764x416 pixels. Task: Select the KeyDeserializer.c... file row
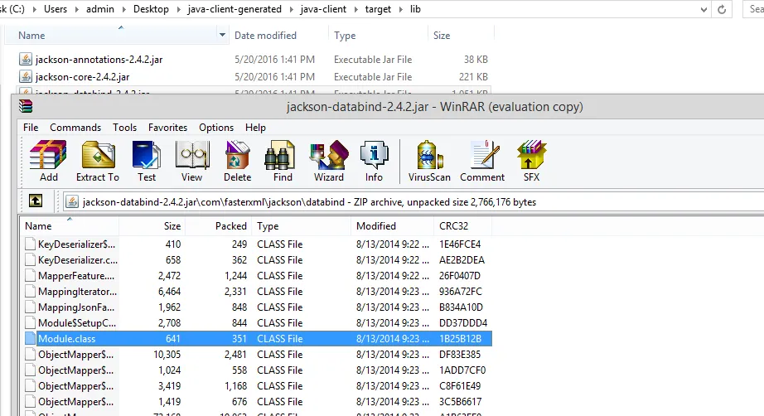click(257, 260)
